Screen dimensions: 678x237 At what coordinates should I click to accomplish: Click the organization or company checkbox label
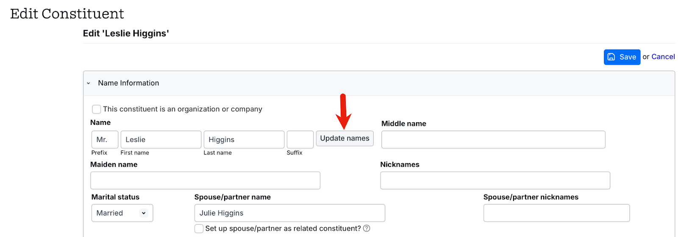[182, 109]
